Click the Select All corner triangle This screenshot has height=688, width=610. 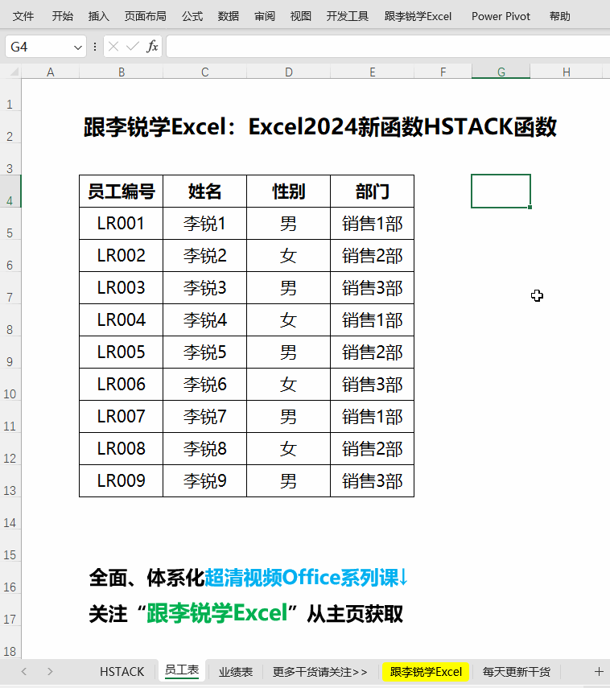pos(14,72)
